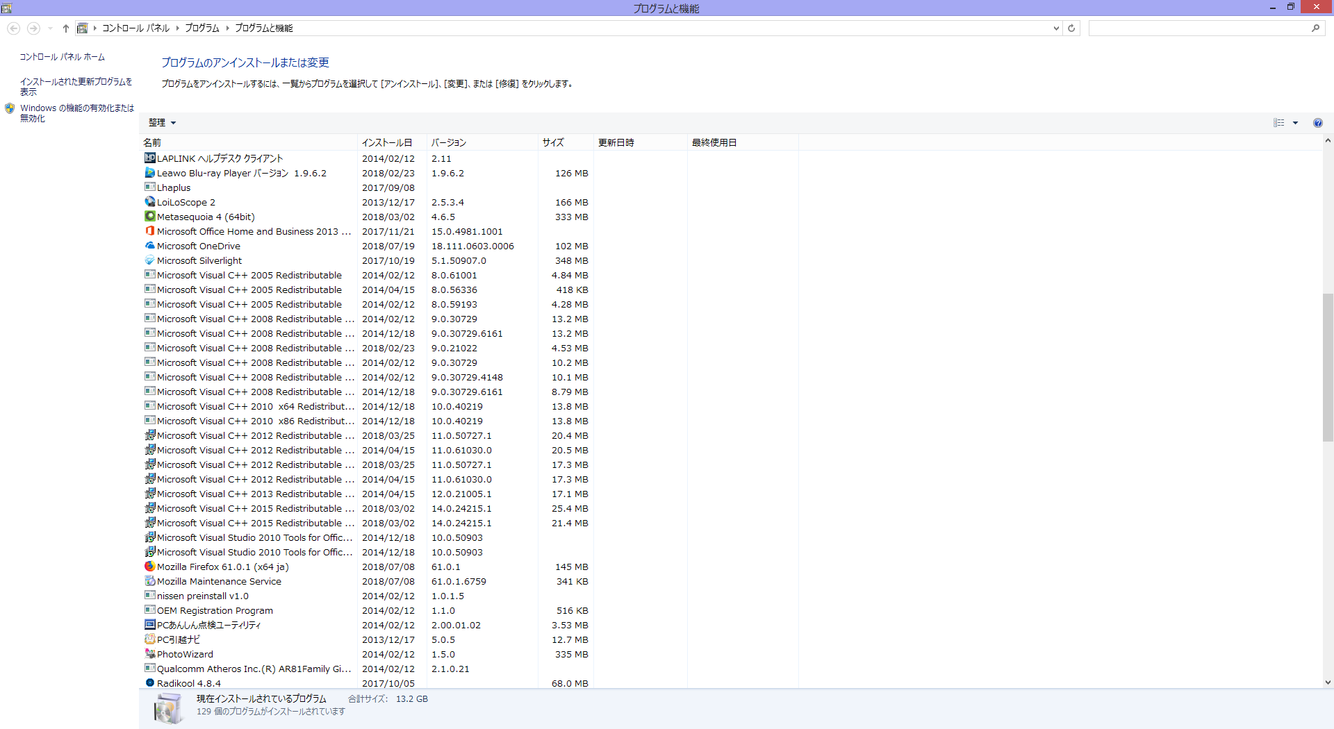
Task: Click the help question mark icon
Action: click(x=1317, y=123)
